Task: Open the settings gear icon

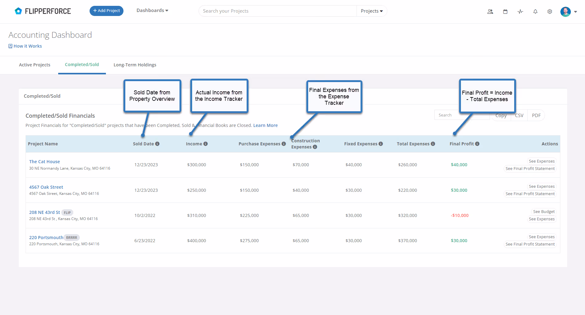Action: pyautogui.click(x=550, y=11)
